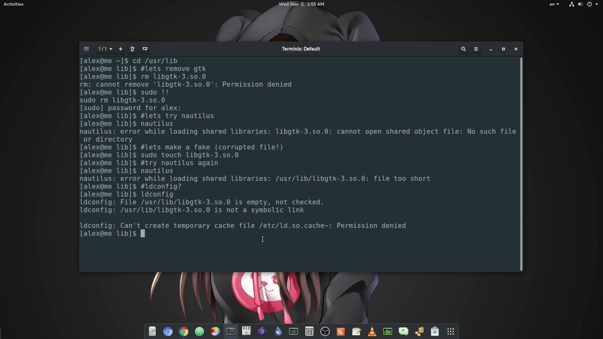This screenshot has height=339, width=603.
Task: Click the '#lets try nautilus' comment
Action: coord(177,116)
